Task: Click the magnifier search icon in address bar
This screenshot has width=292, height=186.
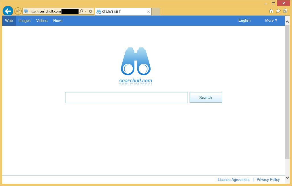Action: pyautogui.click(x=81, y=11)
